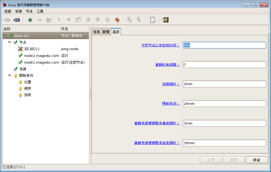Screen dimensions: 271x172
Task: Click the 集群资源管理服务集成超时 link
Action: [x=157, y=123]
